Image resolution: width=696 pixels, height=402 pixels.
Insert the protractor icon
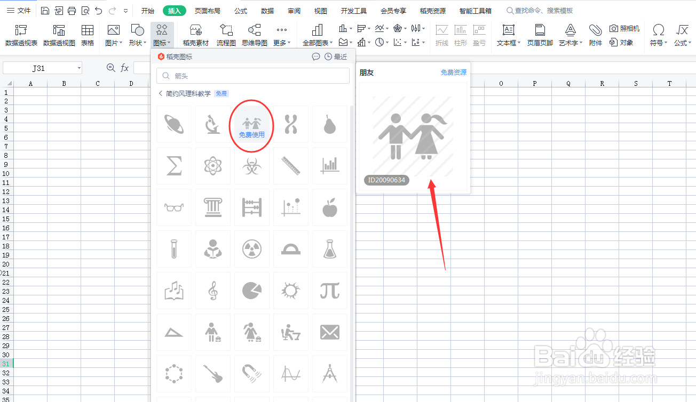click(x=291, y=249)
